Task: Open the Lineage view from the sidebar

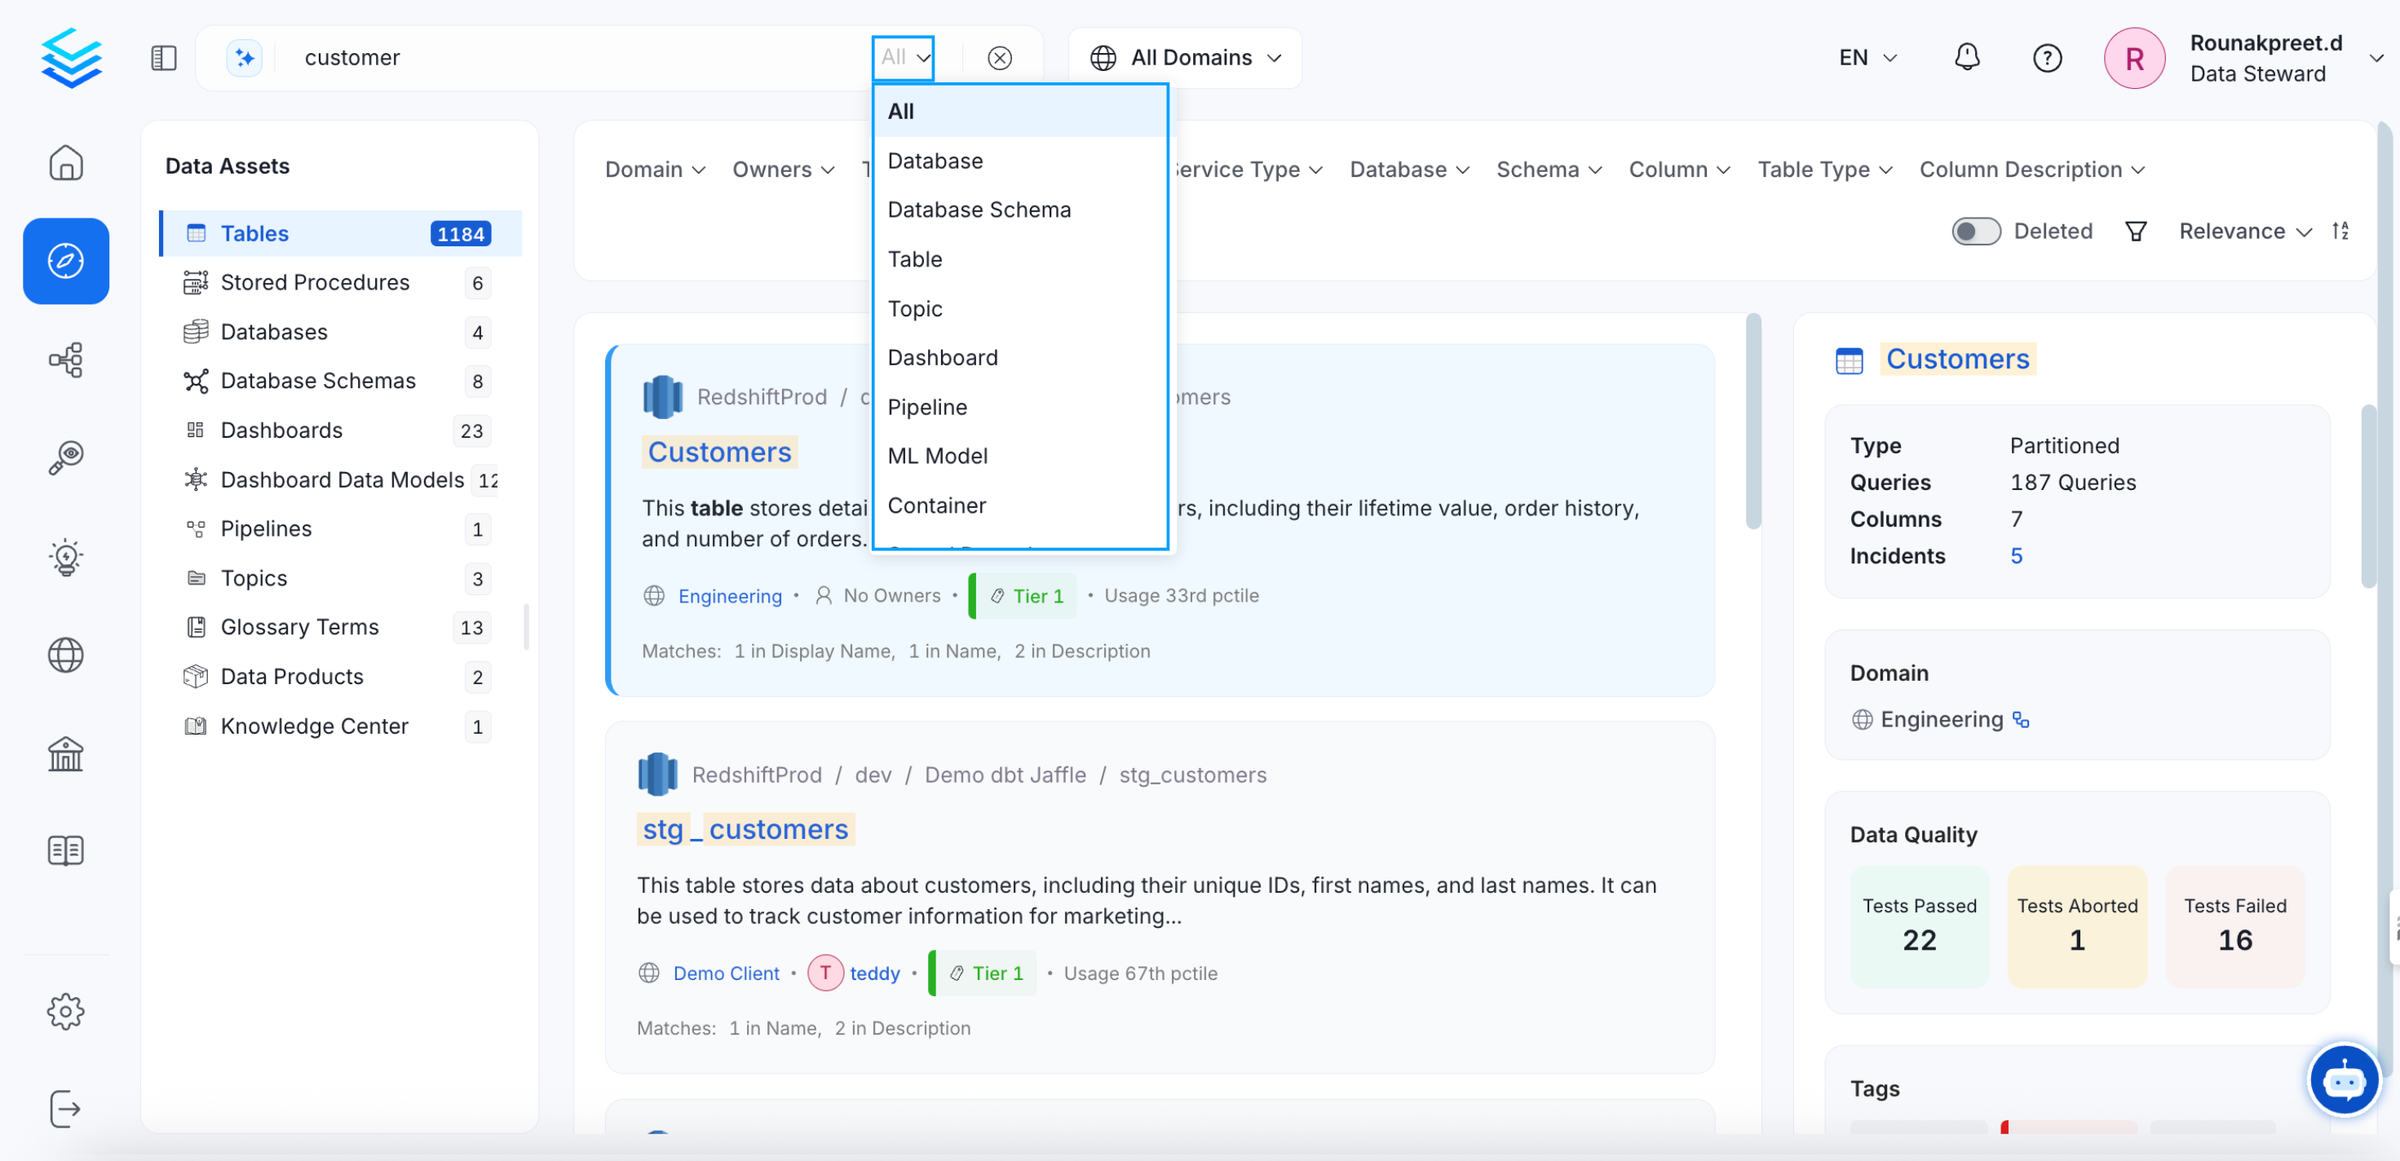Action: (x=65, y=360)
